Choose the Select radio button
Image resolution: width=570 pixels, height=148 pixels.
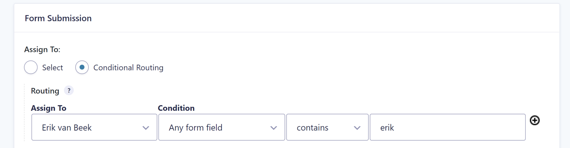[31, 67]
